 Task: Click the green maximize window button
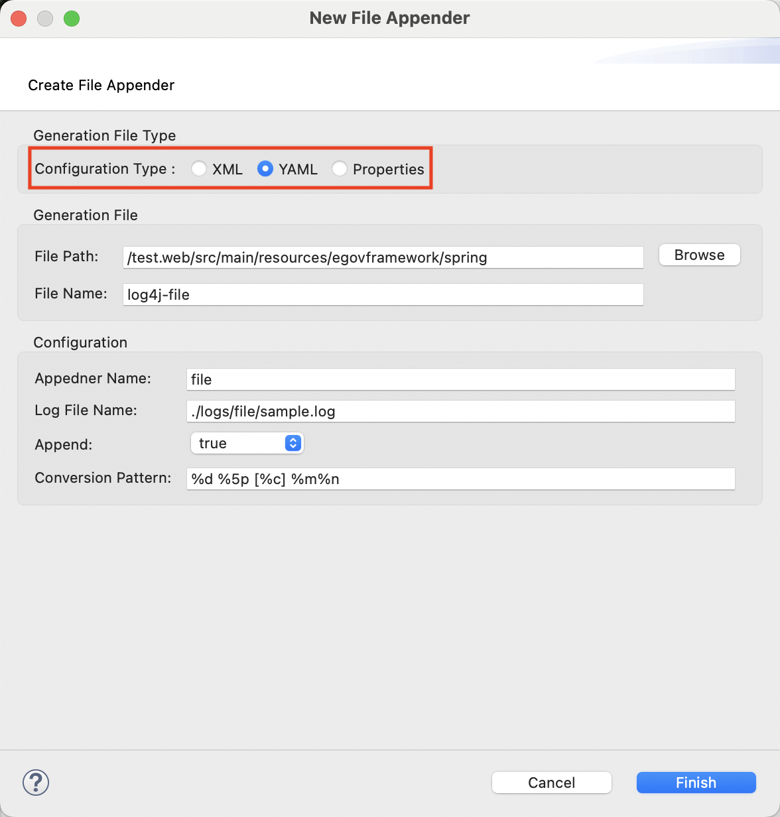pyautogui.click(x=72, y=19)
